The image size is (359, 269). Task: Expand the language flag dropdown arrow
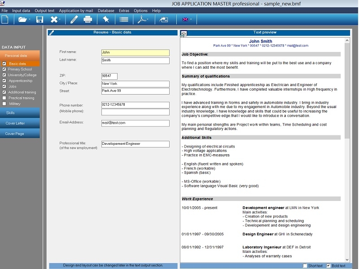[191, 19]
